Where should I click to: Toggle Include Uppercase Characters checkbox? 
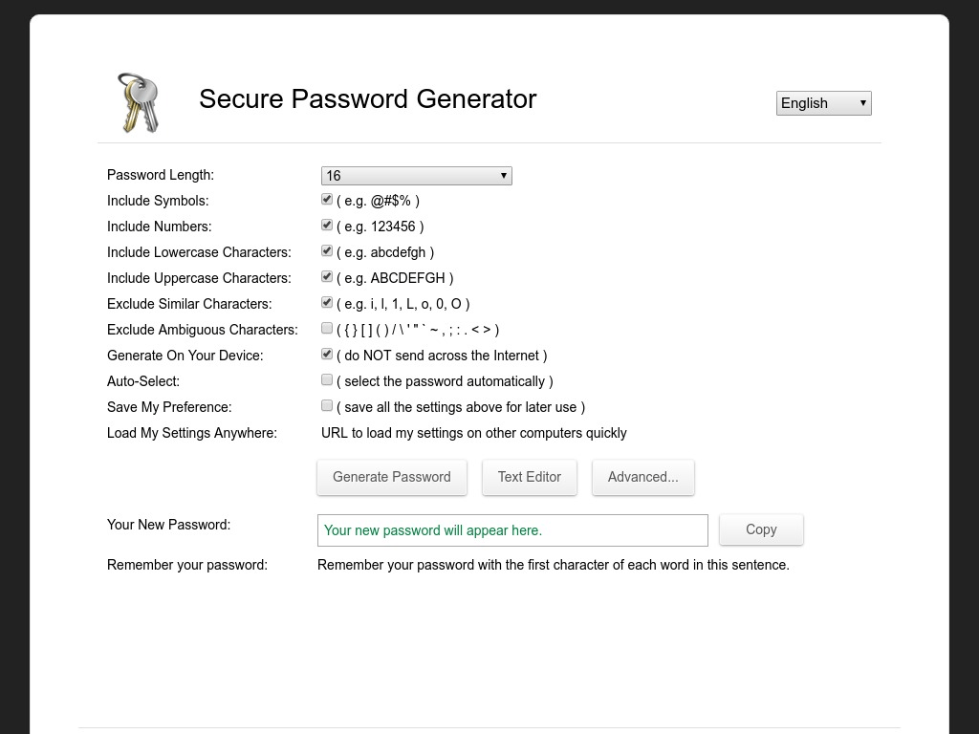327,277
